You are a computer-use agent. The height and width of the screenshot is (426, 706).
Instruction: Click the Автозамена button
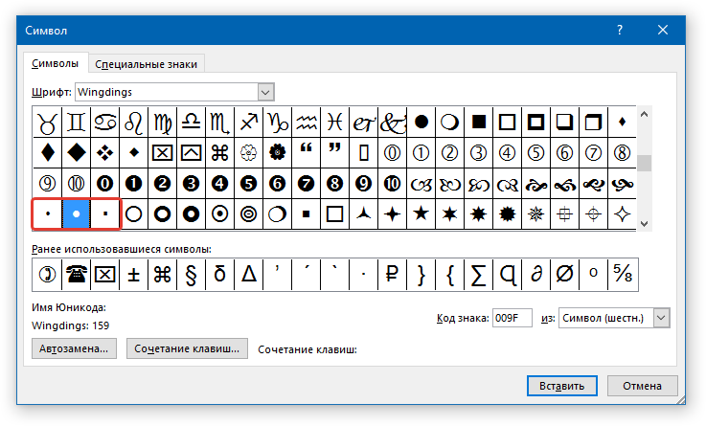[x=74, y=348]
